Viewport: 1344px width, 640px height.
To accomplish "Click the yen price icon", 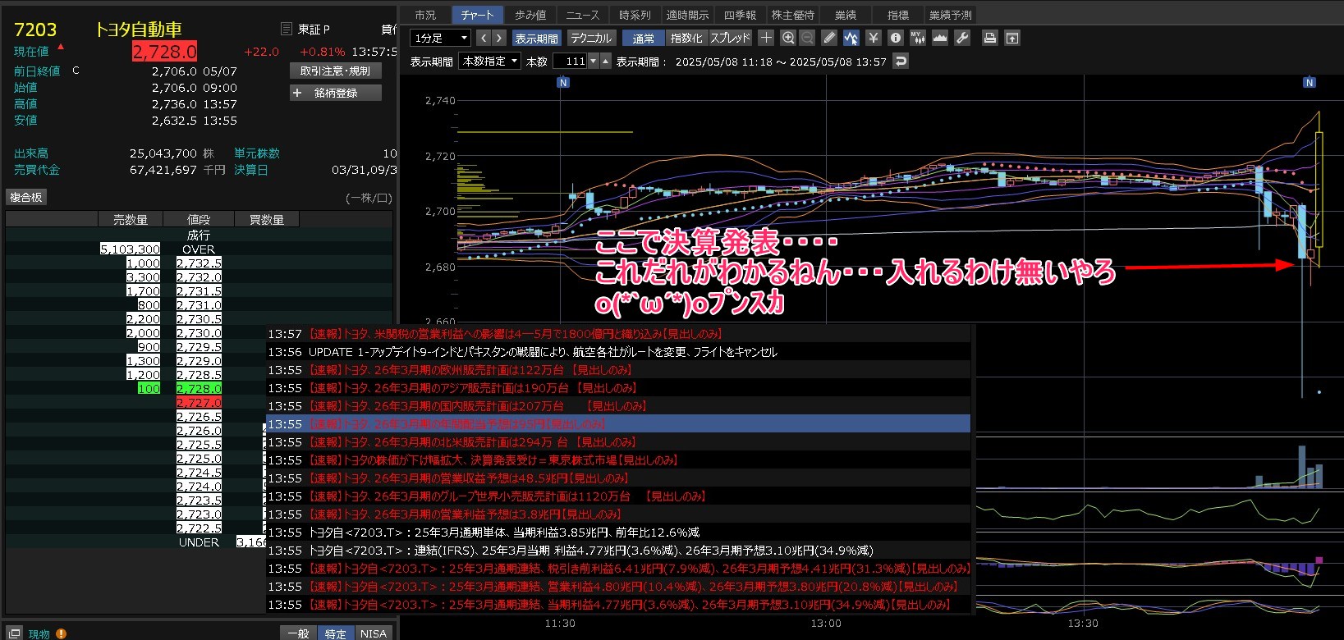I will [874, 38].
